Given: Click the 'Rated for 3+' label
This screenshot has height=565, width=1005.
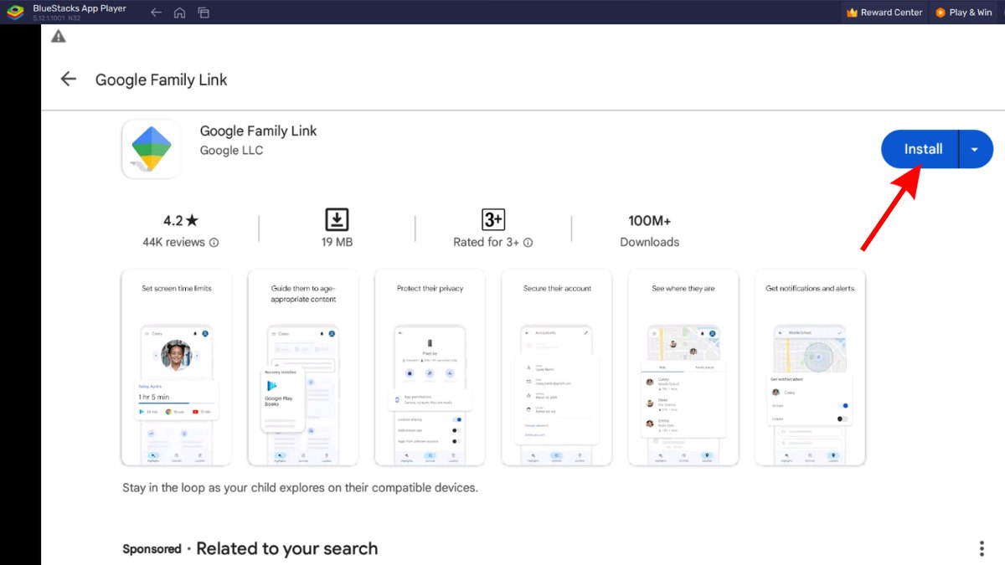Looking at the screenshot, I should pos(486,242).
